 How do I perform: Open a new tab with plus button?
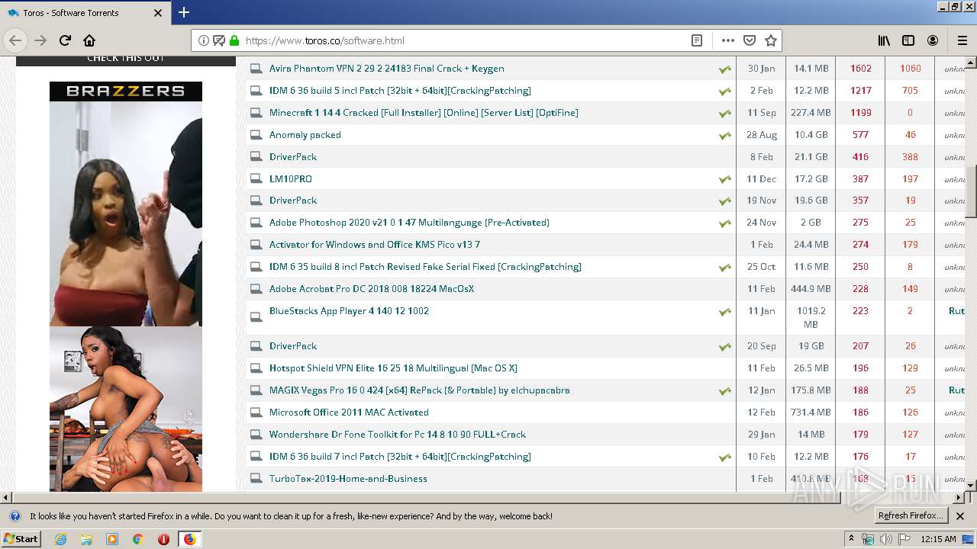[x=184, y=12]
